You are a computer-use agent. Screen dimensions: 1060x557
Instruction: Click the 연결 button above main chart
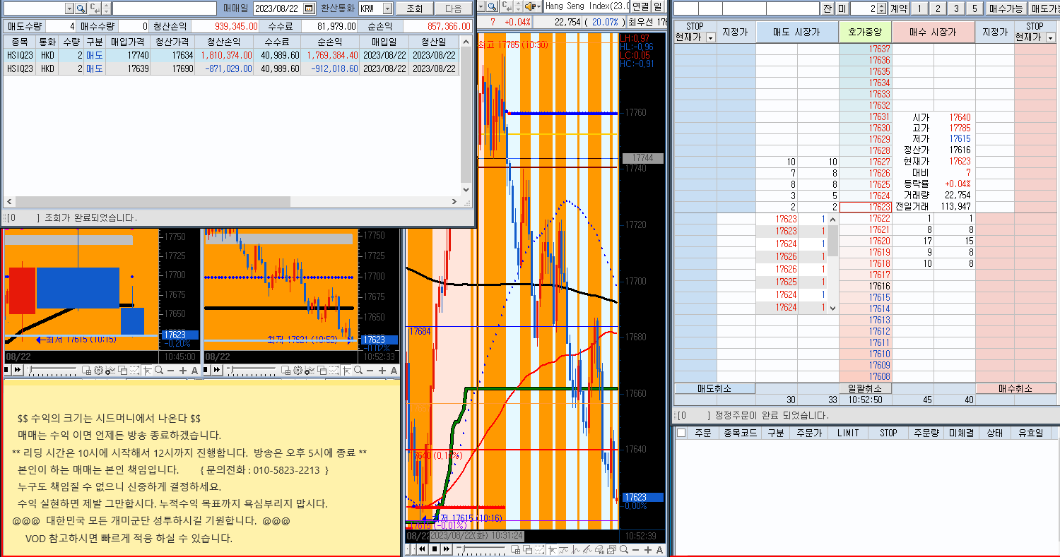point(640,6)
